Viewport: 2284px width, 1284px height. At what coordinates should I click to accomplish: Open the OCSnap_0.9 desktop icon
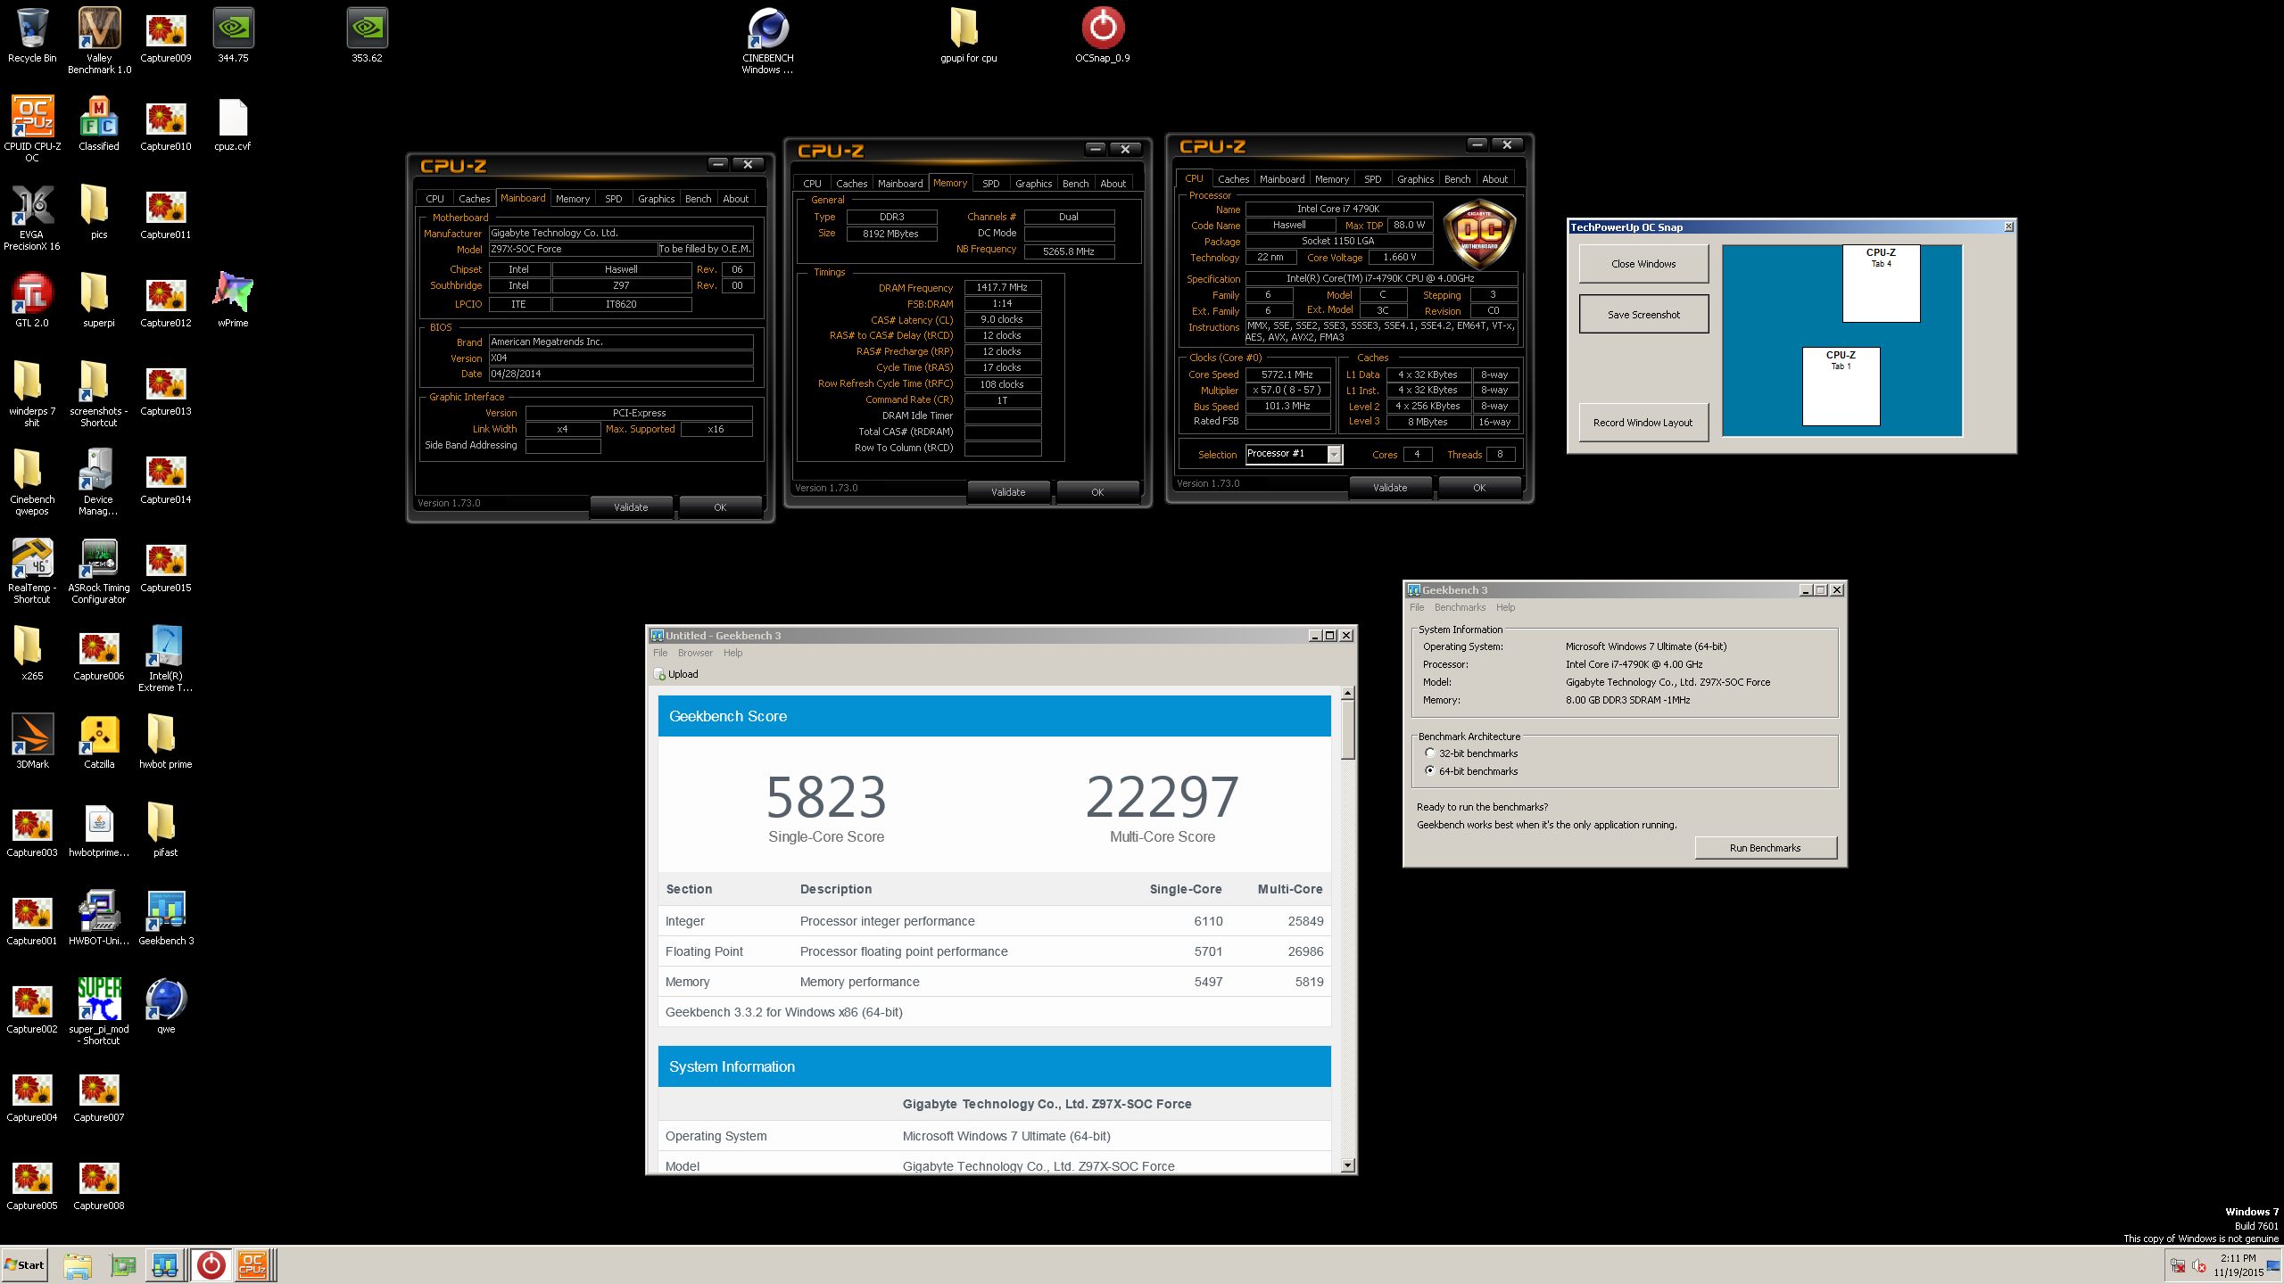coord(1103,35)
